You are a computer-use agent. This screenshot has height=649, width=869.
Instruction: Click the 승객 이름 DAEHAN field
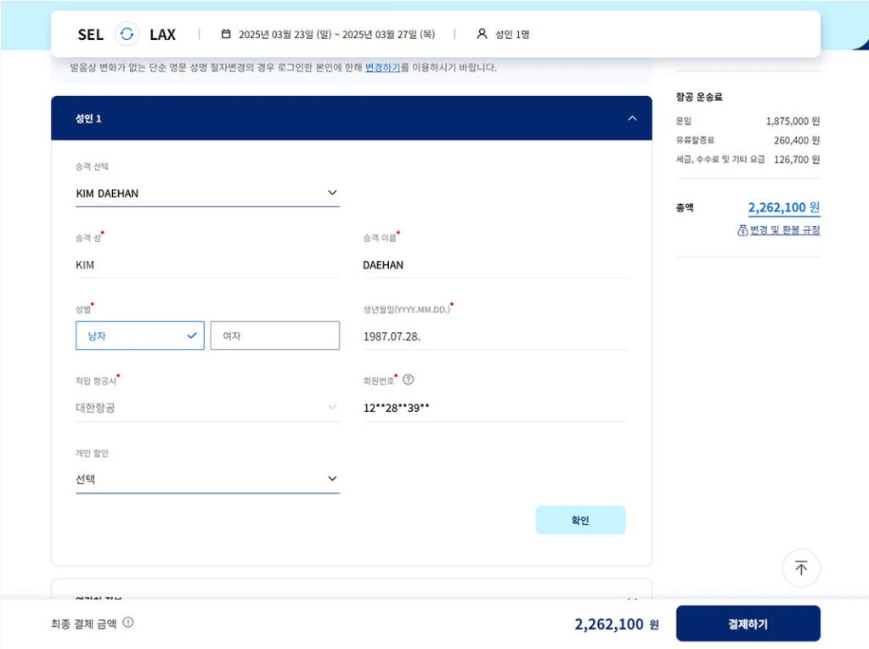click(x=495, y=265)
